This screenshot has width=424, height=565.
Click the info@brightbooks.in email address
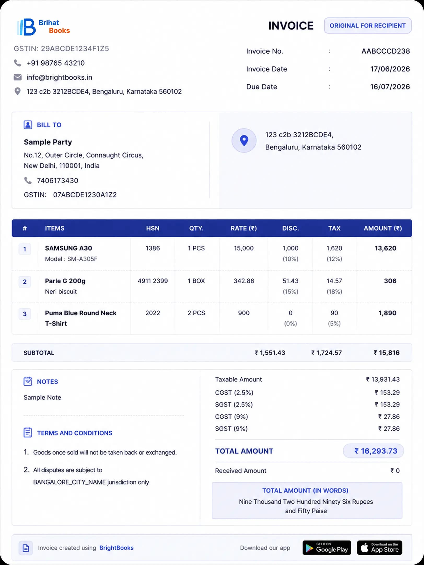click(x=59, y=77)
